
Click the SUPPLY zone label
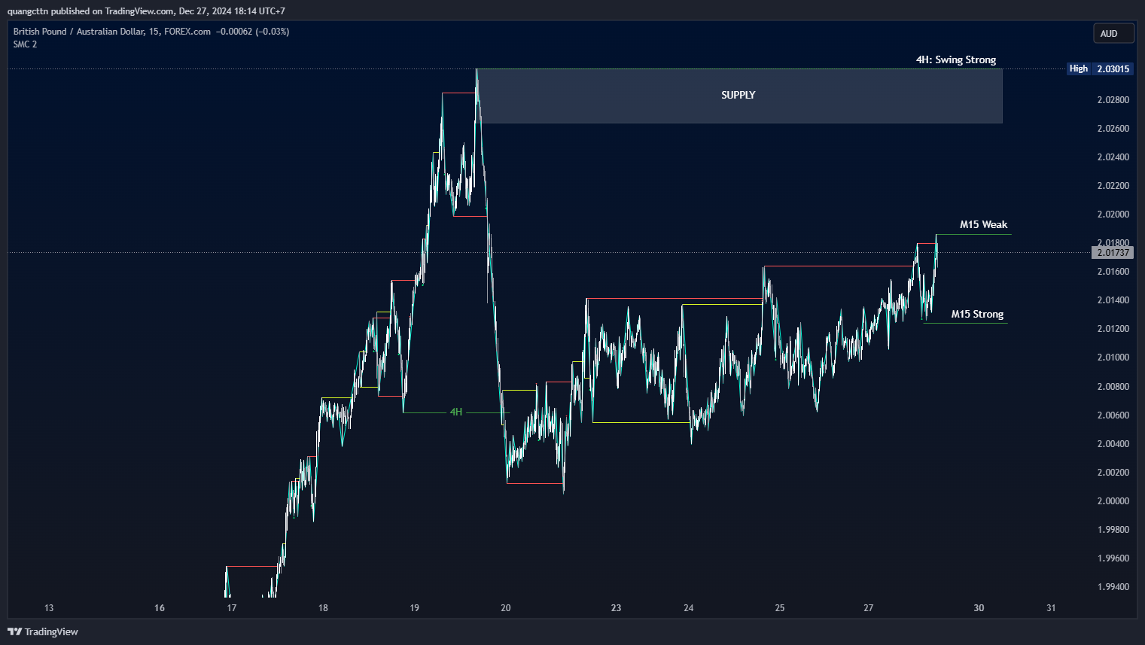738,95
